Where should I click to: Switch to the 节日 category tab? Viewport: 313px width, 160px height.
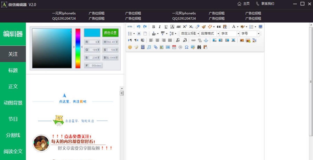point(13,119)
